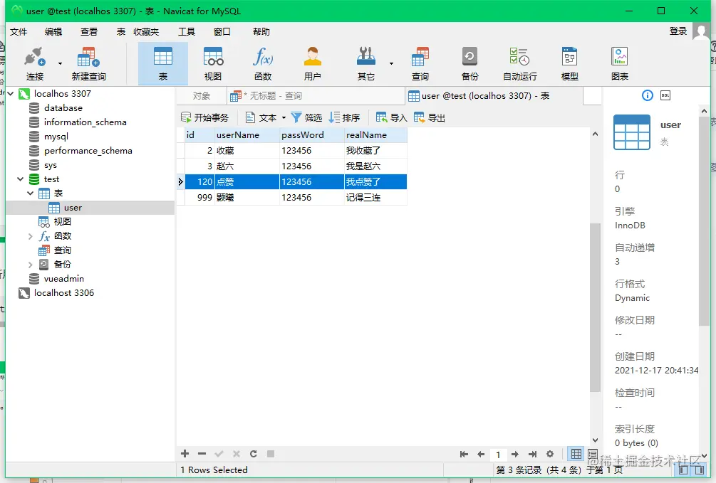Screen dimensions: 716x483
Task: Click the page number field showing 1
Action: 498,455
